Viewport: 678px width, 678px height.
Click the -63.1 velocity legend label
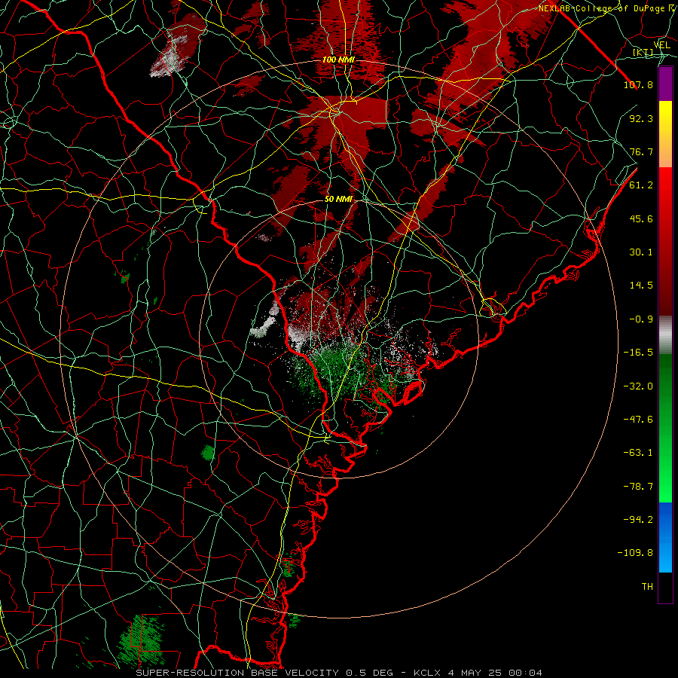click(638, 453)
